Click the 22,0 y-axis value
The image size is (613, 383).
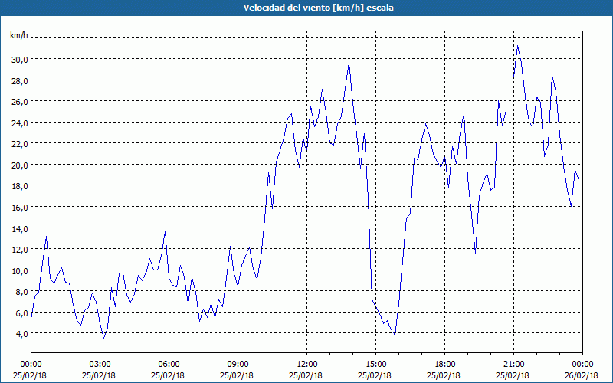(x=20, y=144)
